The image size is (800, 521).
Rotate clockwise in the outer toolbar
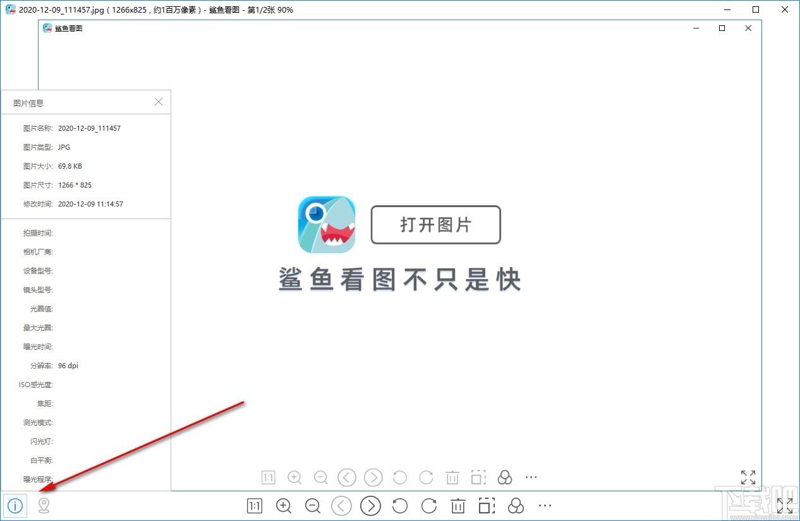429,506
